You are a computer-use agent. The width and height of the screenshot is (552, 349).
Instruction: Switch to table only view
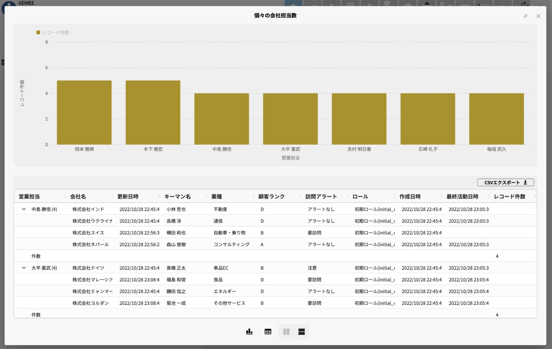pyautogui.click(x=268, y=331)
